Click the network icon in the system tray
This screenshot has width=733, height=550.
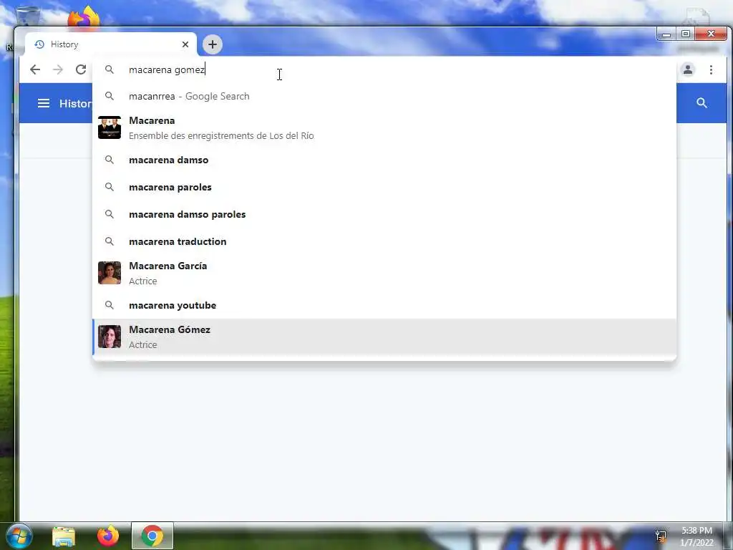point(661,536)
